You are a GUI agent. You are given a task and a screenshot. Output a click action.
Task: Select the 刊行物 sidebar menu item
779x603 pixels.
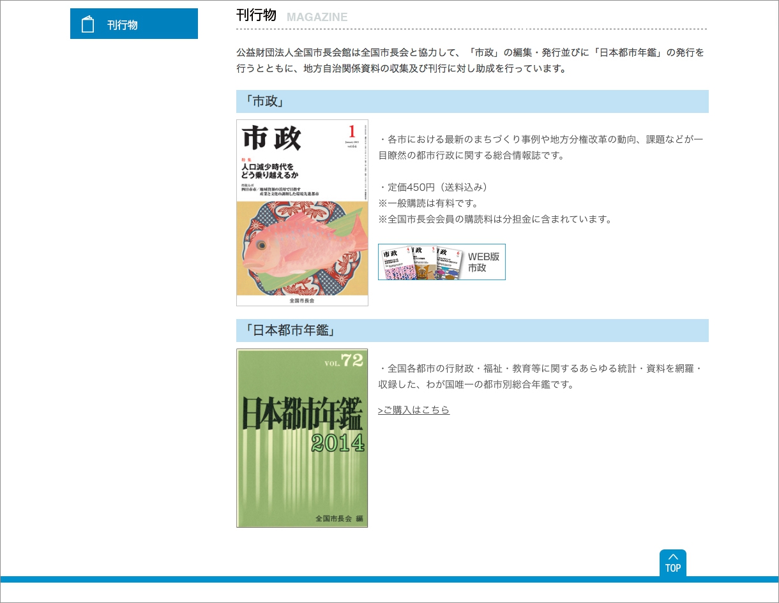[122, 25]
